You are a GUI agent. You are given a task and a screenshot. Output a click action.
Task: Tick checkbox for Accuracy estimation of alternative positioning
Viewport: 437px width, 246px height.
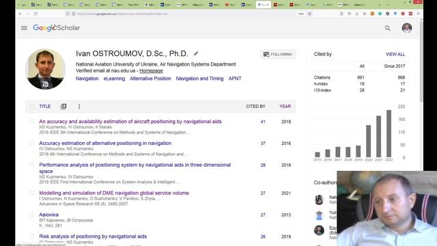pyautogui.click(x=31, y=143)
